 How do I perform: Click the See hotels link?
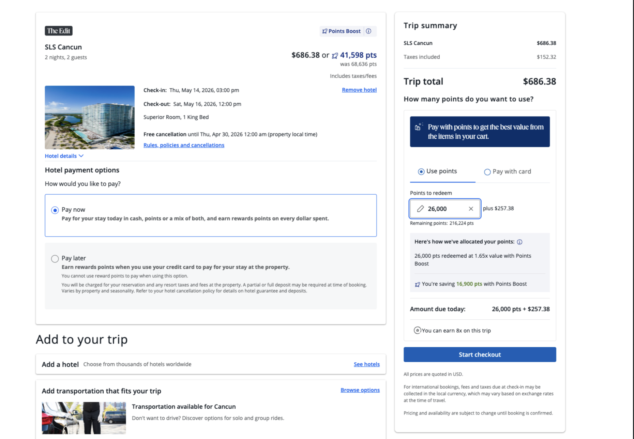pos(366,364)
